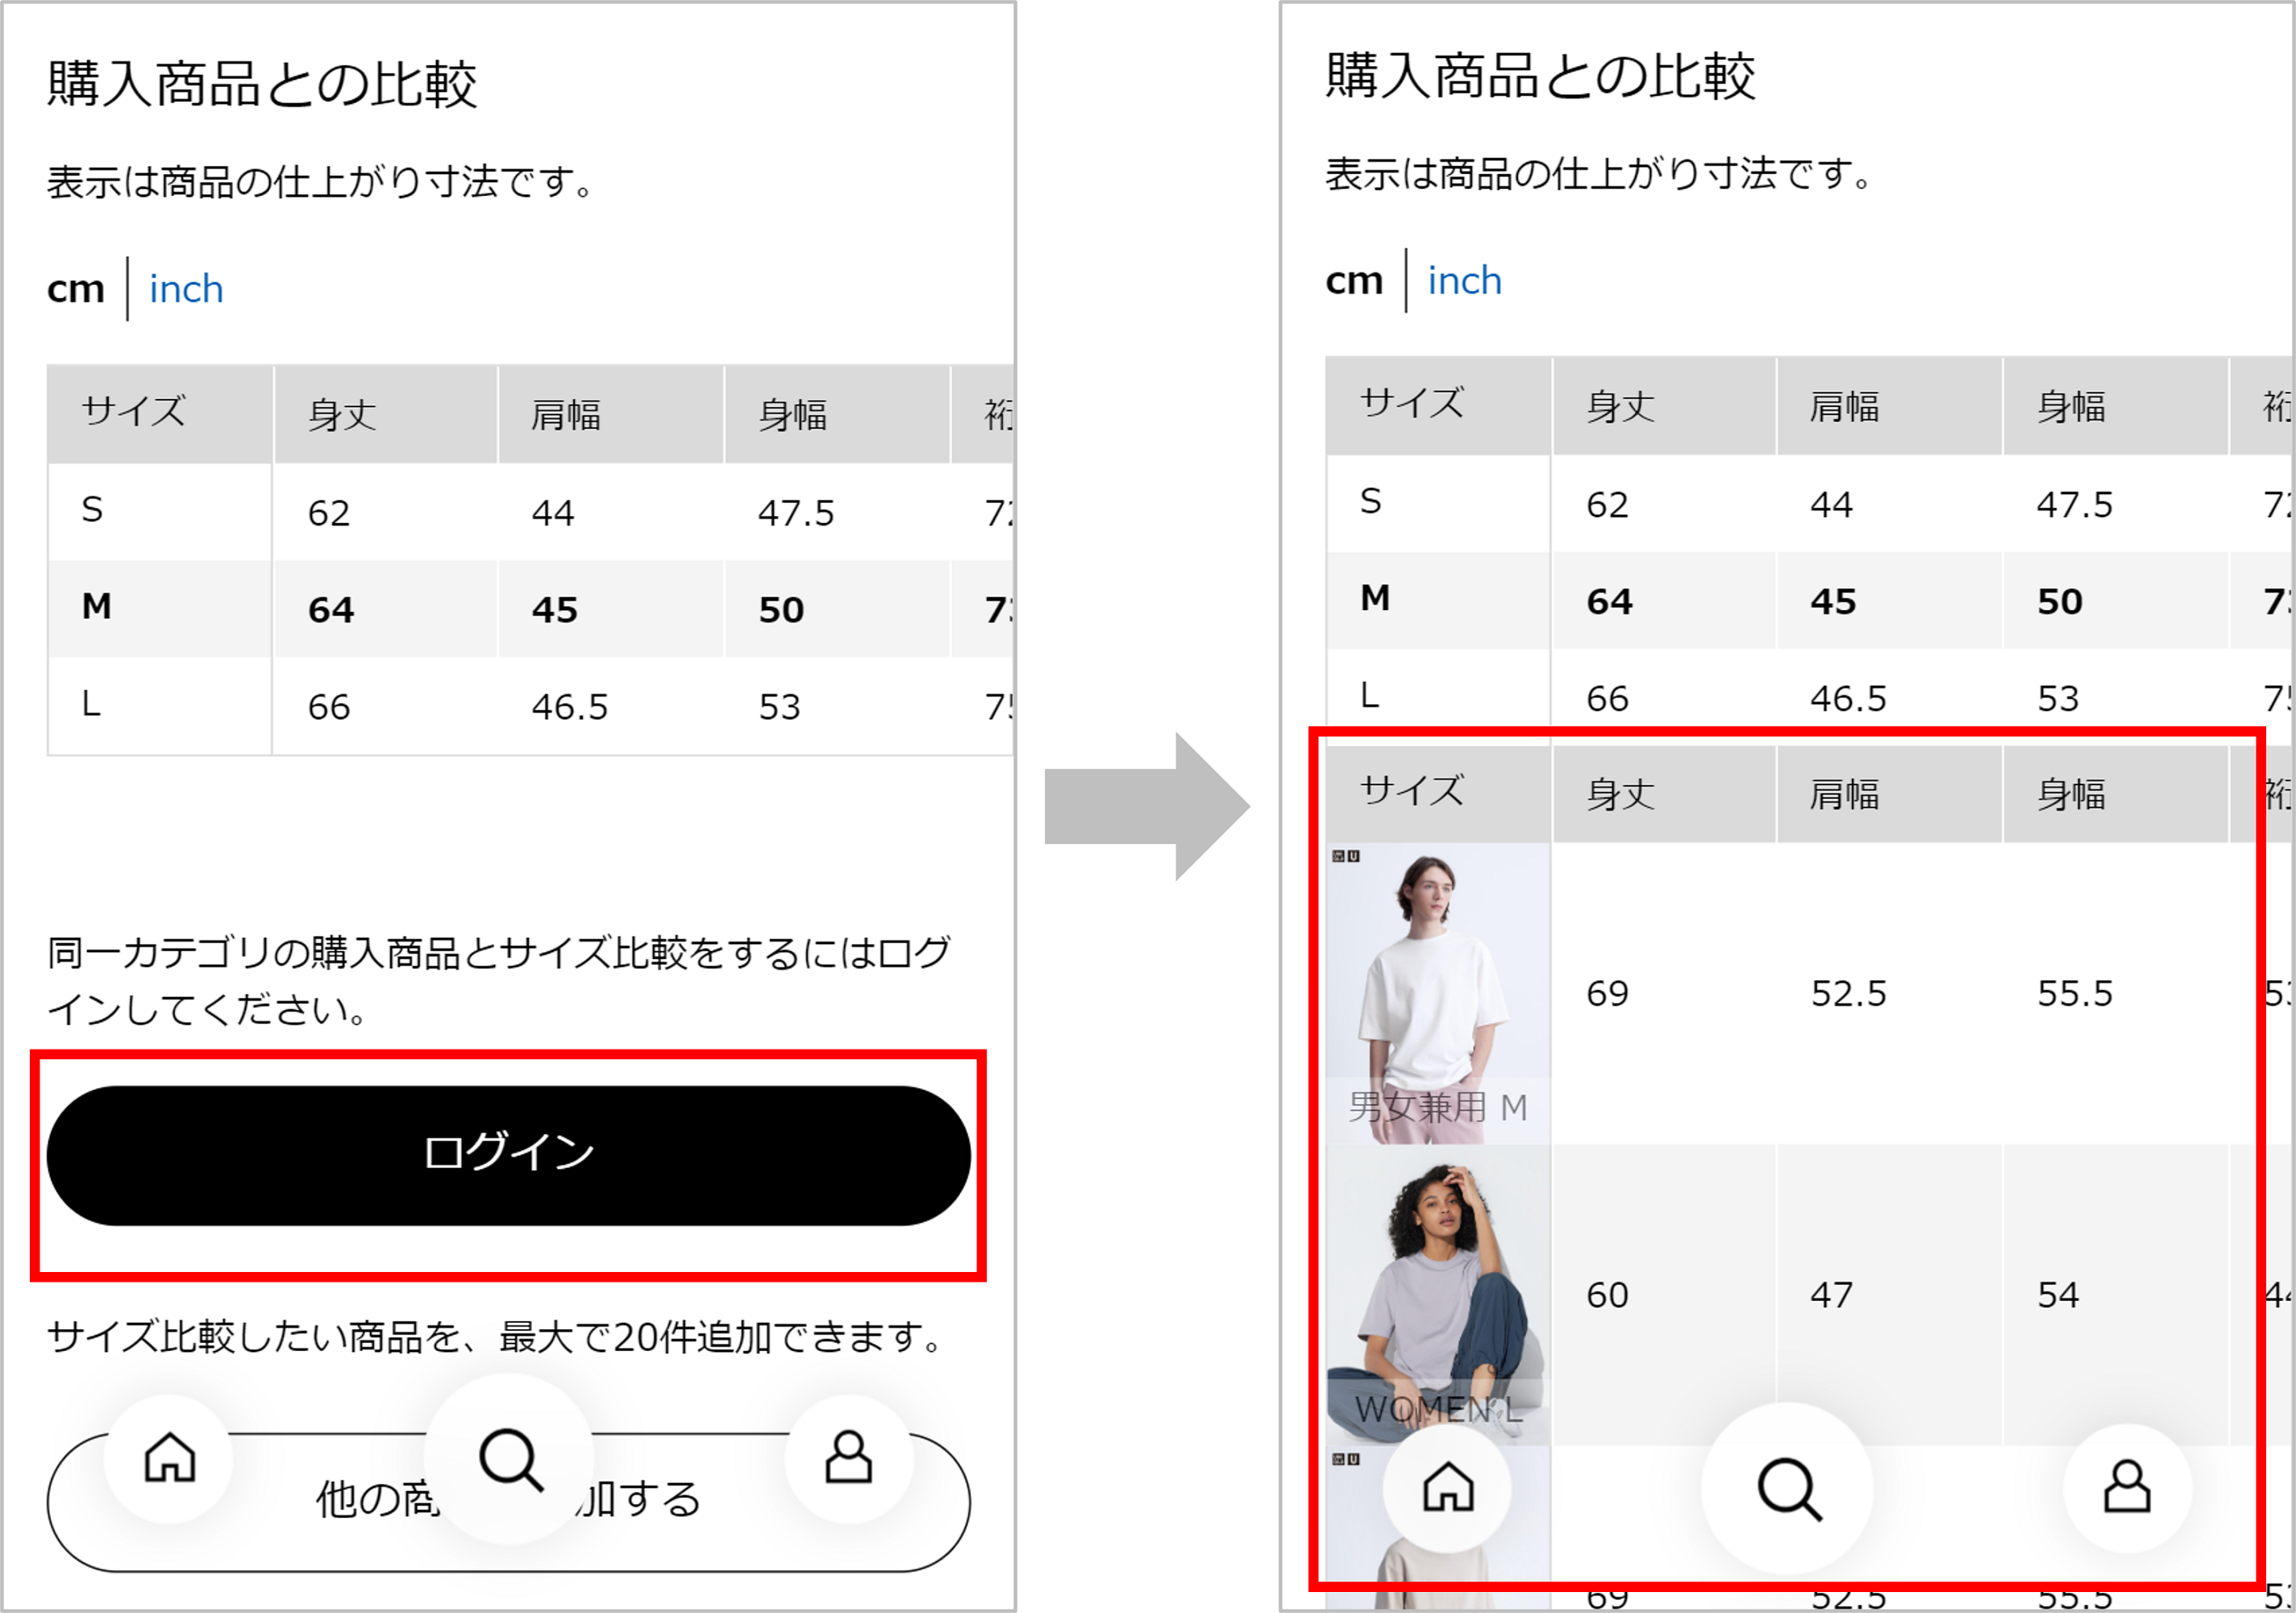Click the home icon on right screen
The width and height of the screenshot is (2296, 1613).
point(1445,1487)
